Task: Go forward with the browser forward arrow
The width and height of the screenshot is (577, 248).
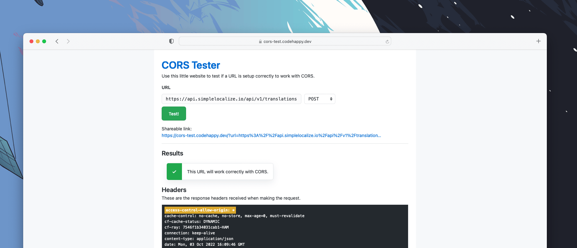Action: pyautogui.click(x=68, y=41)
